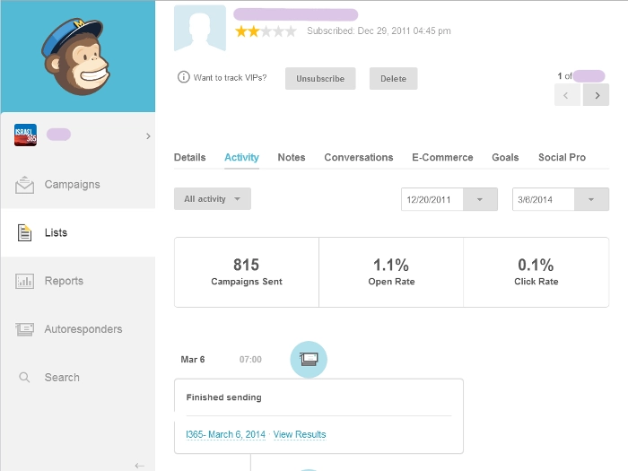
Task: Click the Want to track VIPs link
Action: click(x=230, y=78)
